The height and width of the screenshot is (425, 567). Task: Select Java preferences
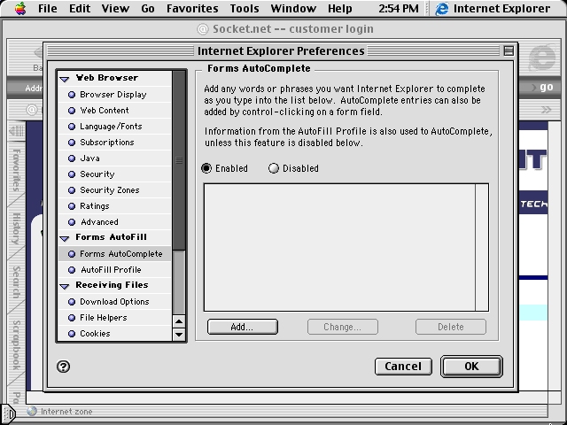114,158
